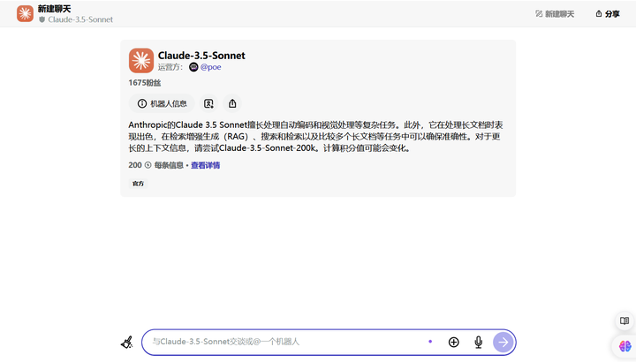636x362 pixels.
Task: Open the 分享 share button in header
Action: 608,14
